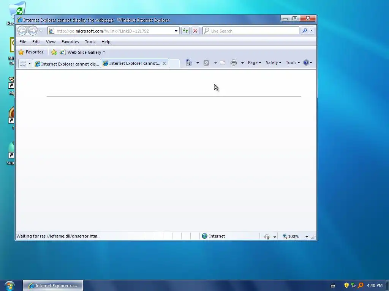The width and height of the screenshot is (389, 291).
Task: Minimize the Internet Explorer window
Action: (285, 18)
